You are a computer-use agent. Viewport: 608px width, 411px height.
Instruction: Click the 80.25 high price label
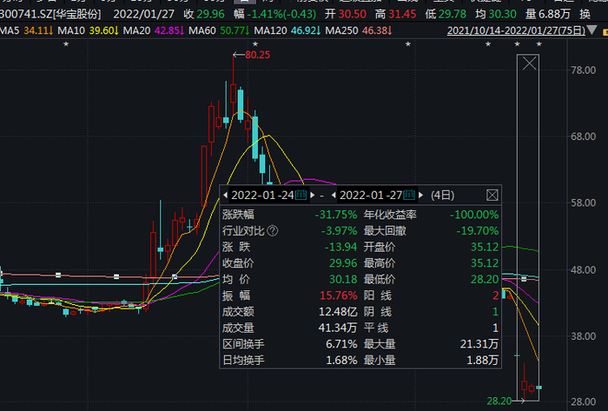pyautogui.click(x=257, y=55)
